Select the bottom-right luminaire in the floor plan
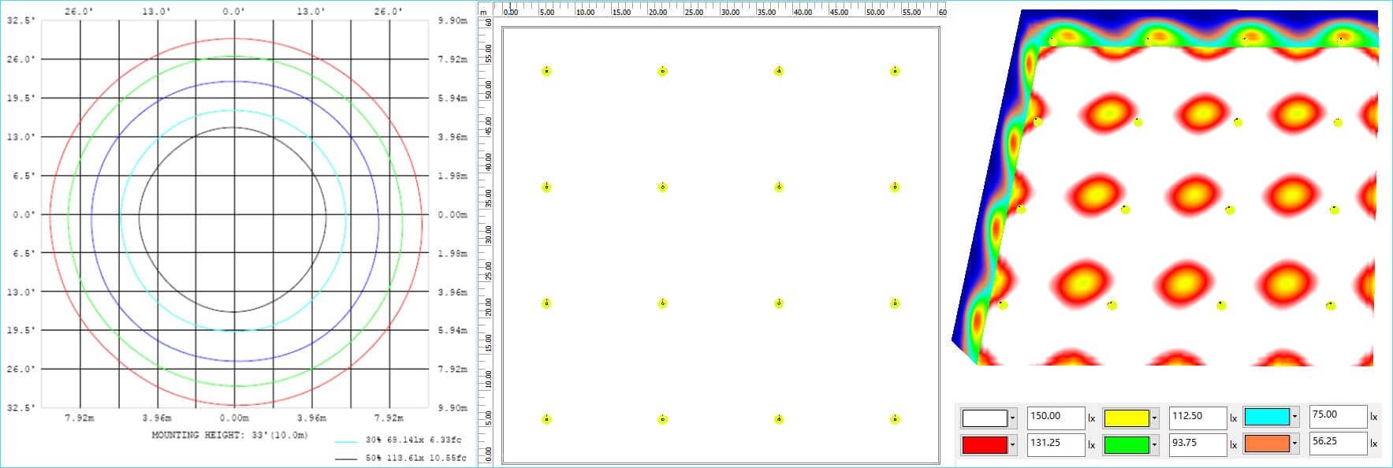The image size is (1393, 468). click(x=895, y=419)
